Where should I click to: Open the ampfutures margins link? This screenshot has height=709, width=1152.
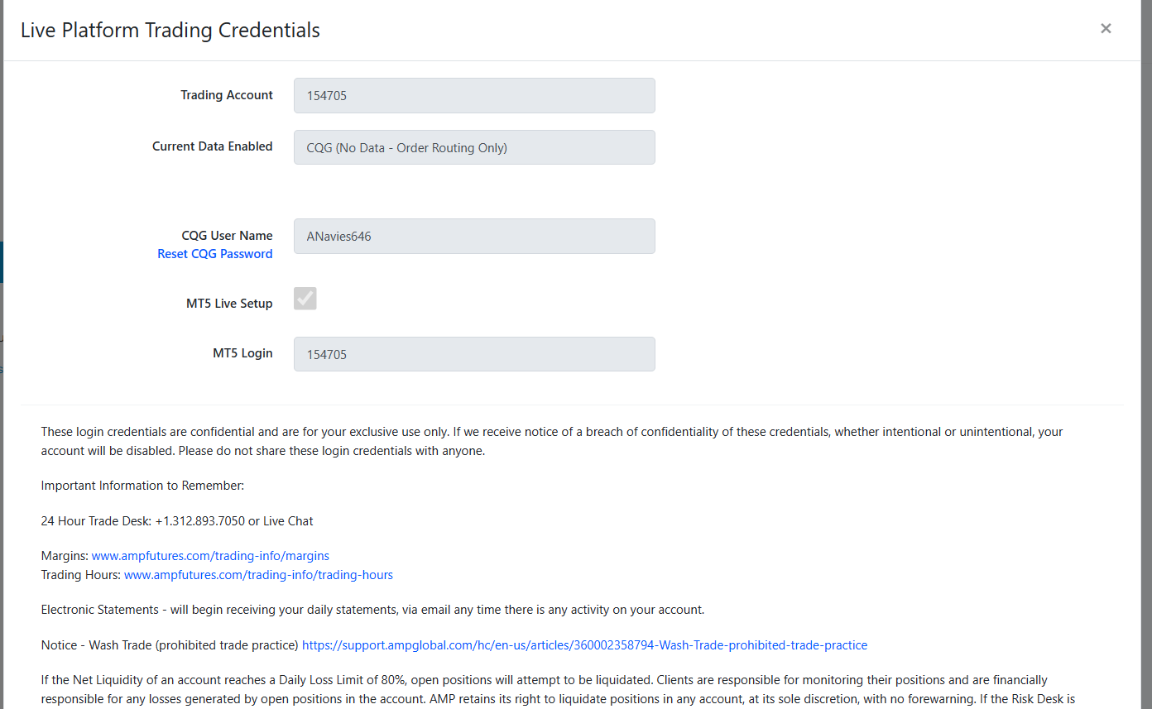[x=210, y=556]
